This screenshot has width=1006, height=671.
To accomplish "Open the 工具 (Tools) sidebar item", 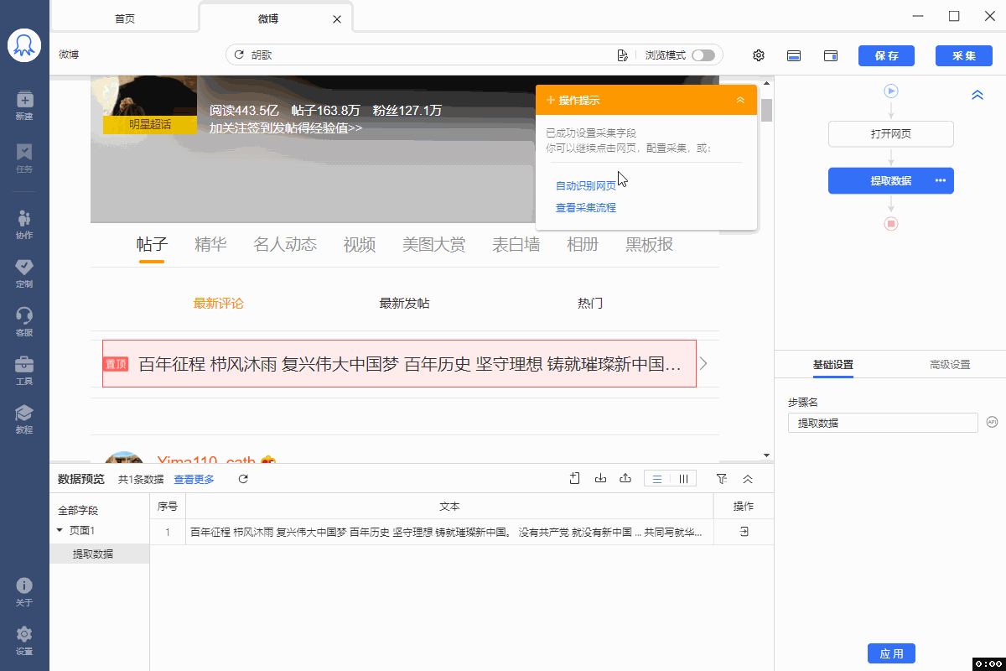I will pos(24,370).
